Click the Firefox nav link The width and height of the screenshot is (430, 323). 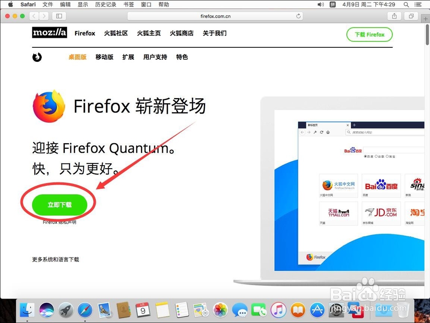click(x=85, y=33)
